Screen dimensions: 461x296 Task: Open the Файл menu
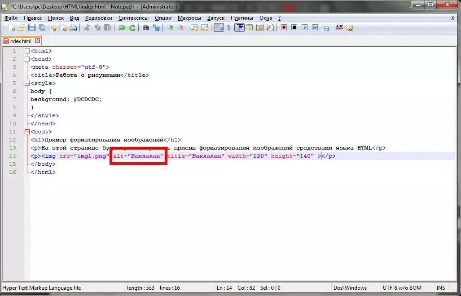click(11, 18)
